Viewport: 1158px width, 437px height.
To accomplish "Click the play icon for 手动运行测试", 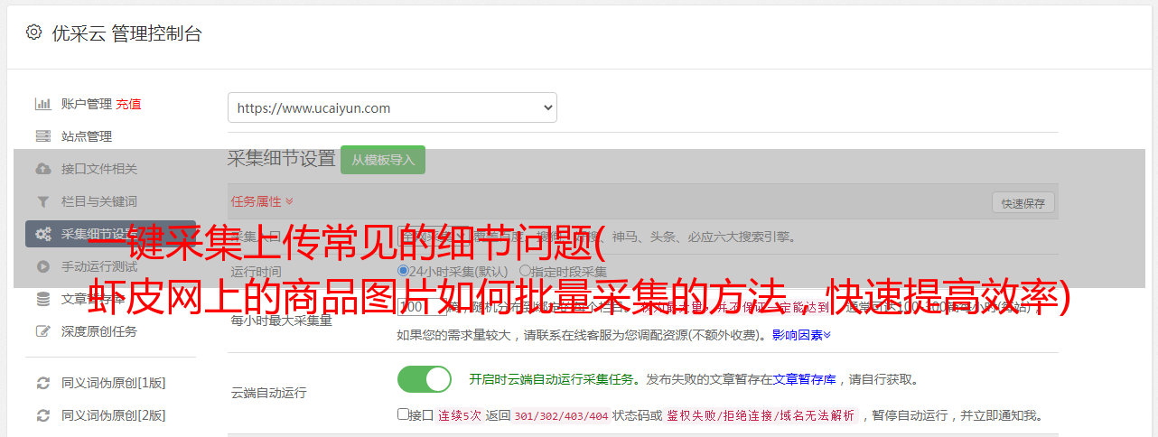I will pyautogui.click(x=42, y=266).
